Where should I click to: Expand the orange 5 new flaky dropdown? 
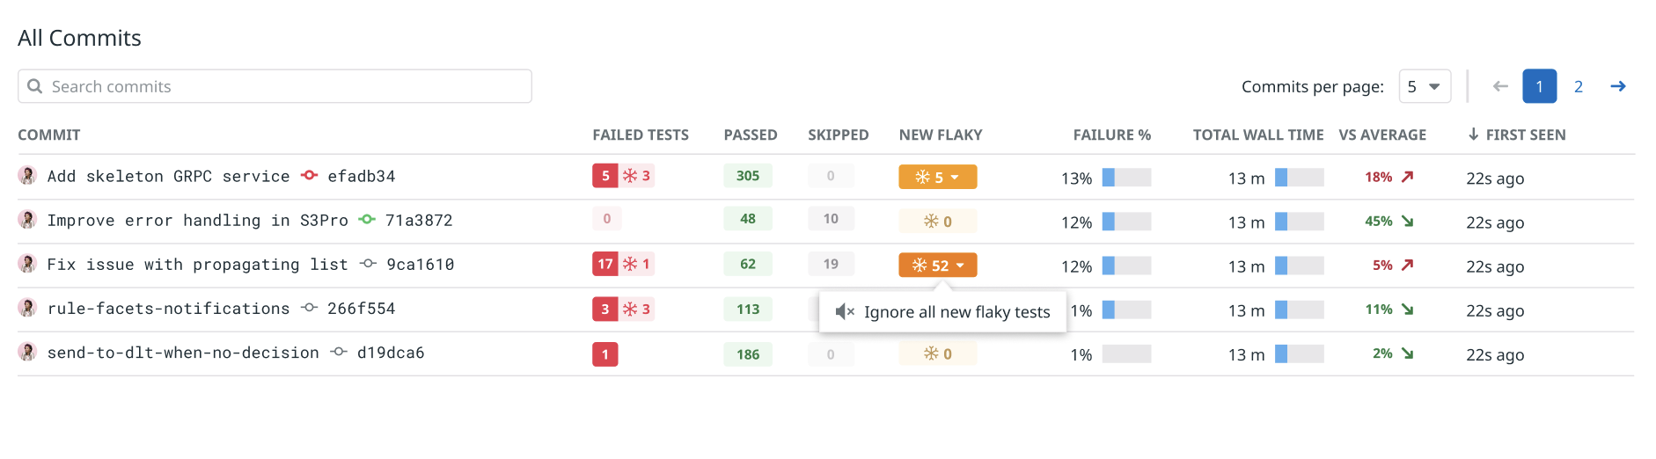click(937, 177)
